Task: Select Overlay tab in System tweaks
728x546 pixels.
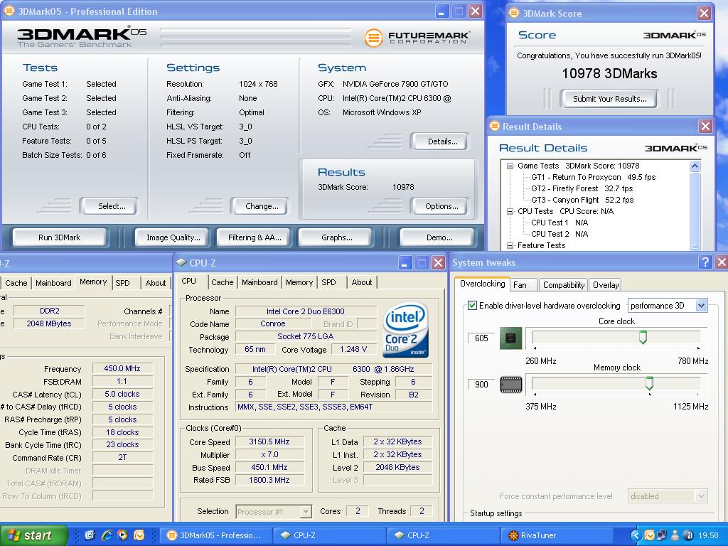Action: click(x=606, y=285)
